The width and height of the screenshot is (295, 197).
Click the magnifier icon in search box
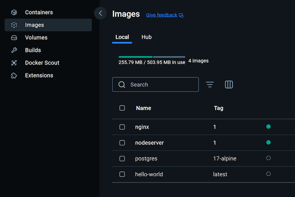[x=122, y=85]
